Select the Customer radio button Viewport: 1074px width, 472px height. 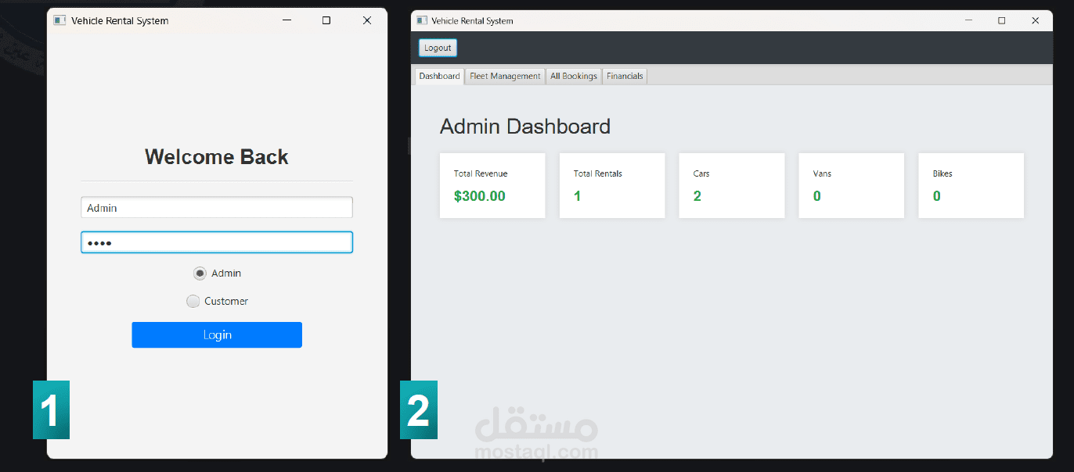(x=193, y=301)
